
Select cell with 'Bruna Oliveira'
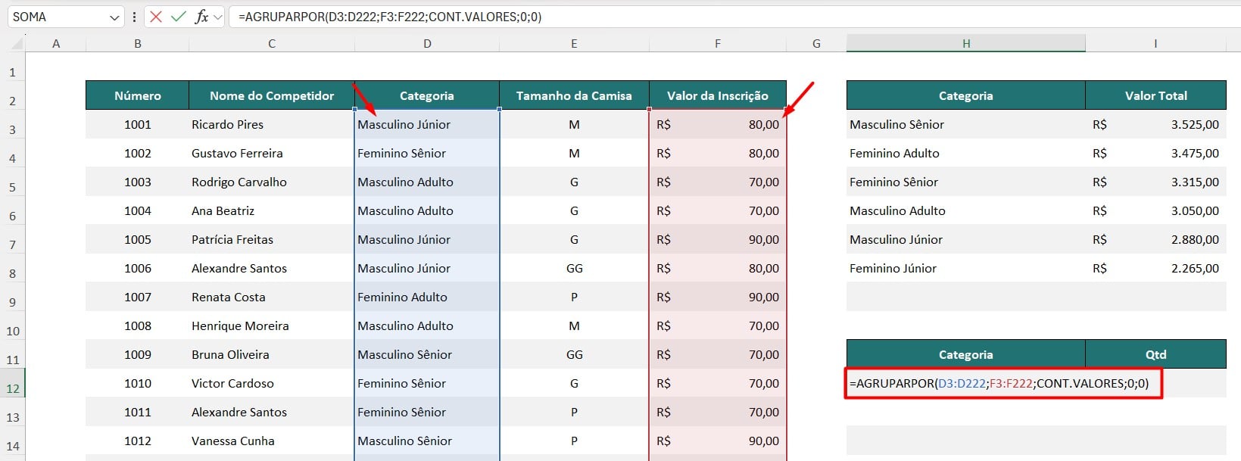(x=272, y=354)
